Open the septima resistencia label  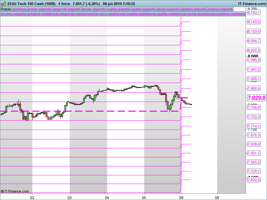tap(231, 14)
